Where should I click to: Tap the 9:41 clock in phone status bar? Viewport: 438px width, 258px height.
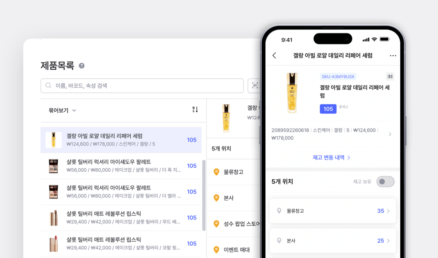coord(287,39)
